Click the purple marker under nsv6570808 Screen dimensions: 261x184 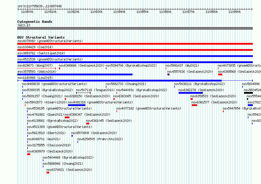[x=72, y=136]
